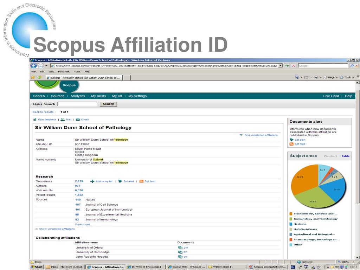The width and height of the screenshot is (360, 270).
Task: Click the Home icon in the command bar
Action: pyautogui.click(x=297, y=77)
